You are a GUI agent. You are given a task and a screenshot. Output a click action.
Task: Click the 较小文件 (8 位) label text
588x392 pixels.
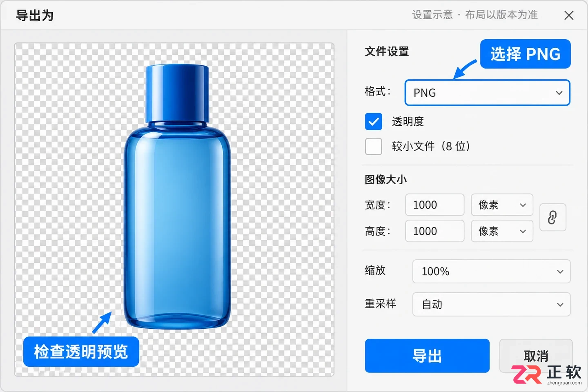point(431,146)
